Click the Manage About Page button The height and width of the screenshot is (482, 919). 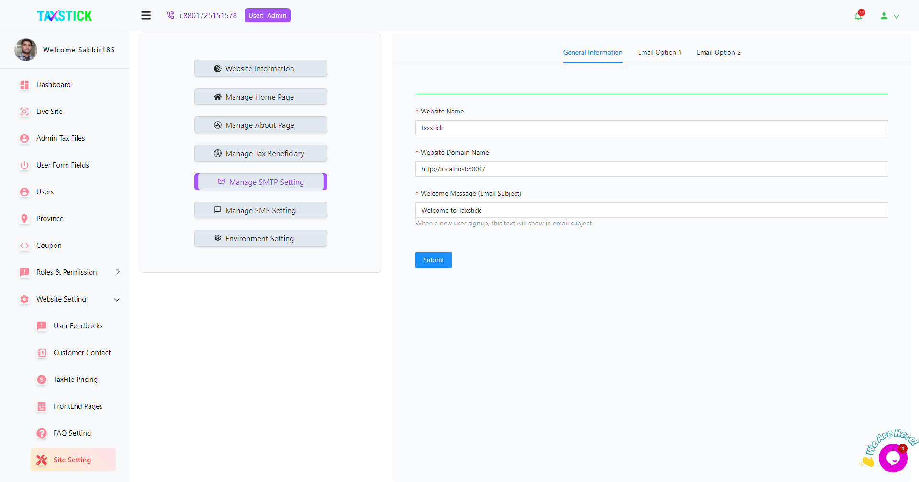point(261,125)
